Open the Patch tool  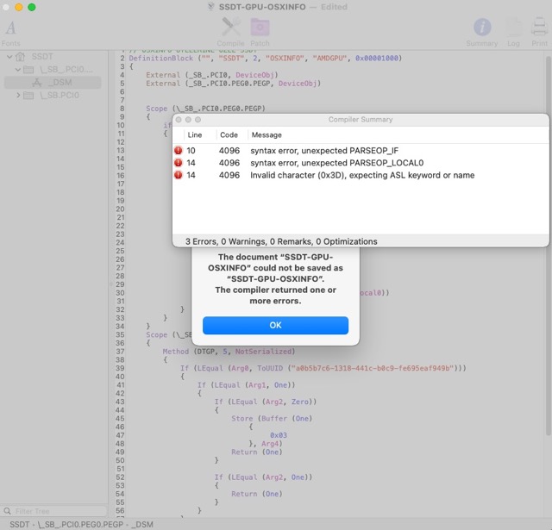(x=260, y=31)
